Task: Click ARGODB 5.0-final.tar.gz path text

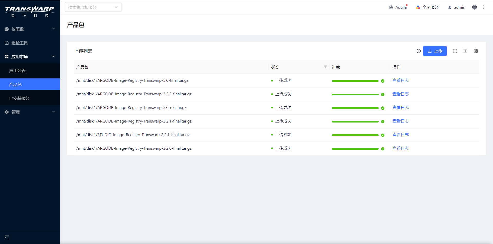Action: point(132,80)
